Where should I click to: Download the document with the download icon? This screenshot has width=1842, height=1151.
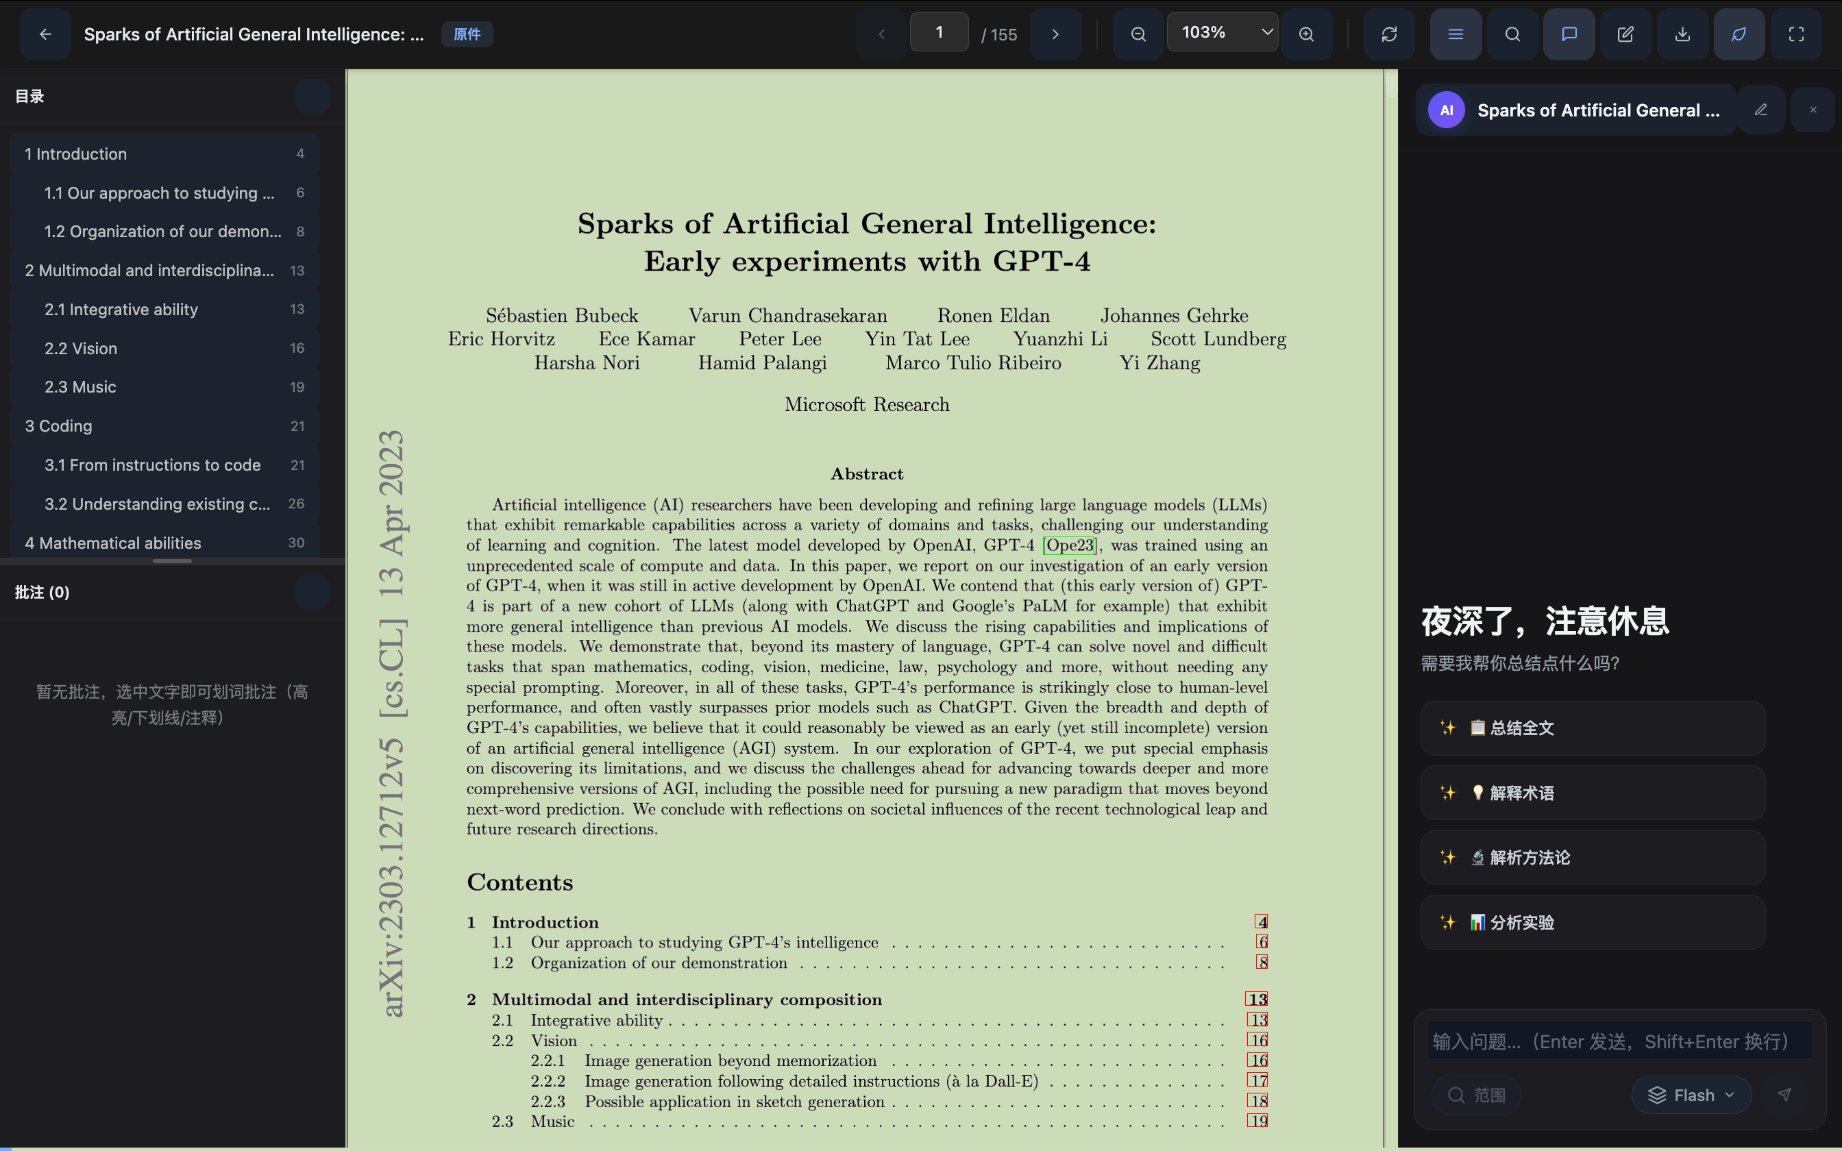click(x=1683, y=34)
